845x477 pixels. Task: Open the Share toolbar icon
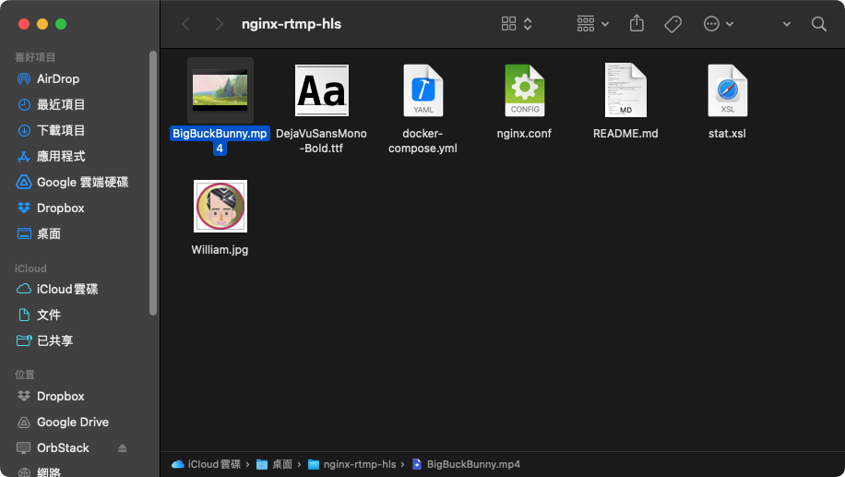point(637,24)
